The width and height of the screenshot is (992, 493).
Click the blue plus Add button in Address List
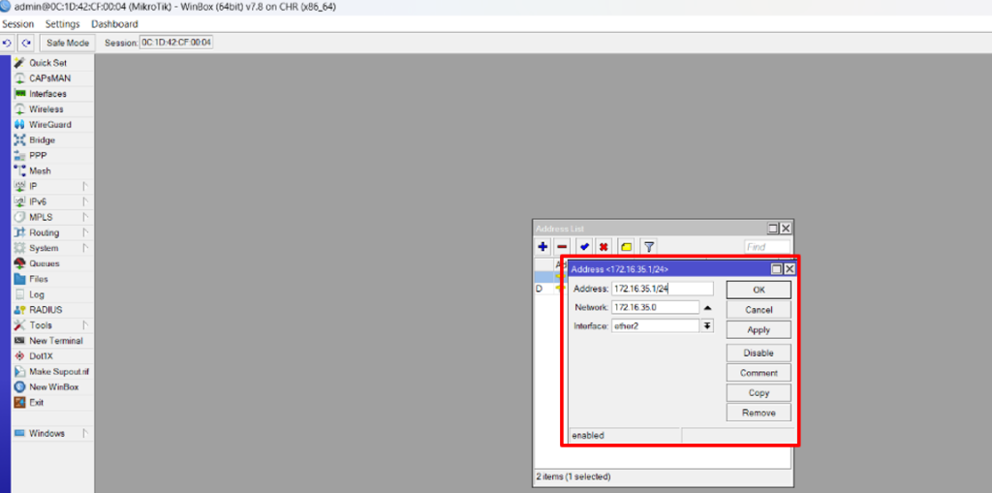pos(542,247)
